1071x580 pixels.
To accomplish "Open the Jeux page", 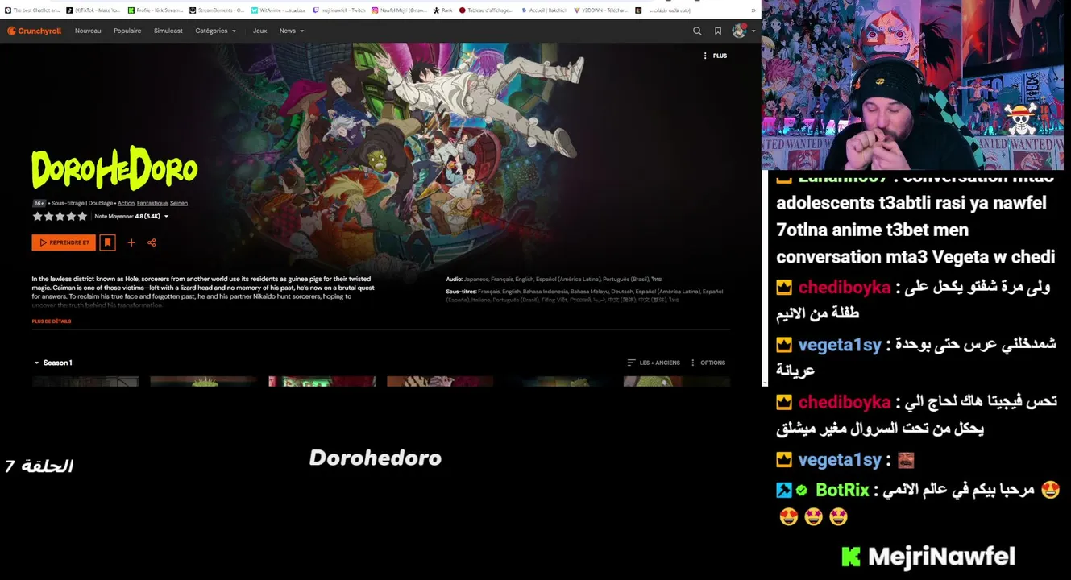I will point(259,31).
